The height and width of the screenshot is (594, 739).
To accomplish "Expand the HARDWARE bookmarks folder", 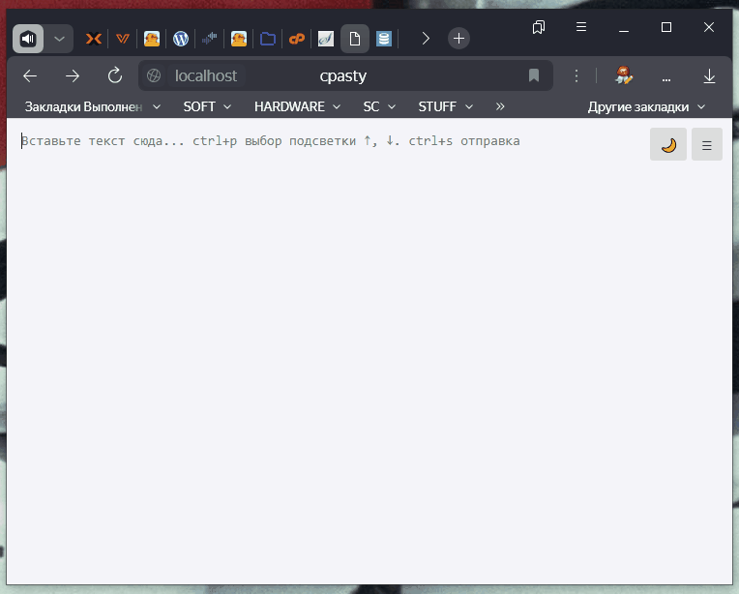I will pyautogui.click(x=297, y=107).
